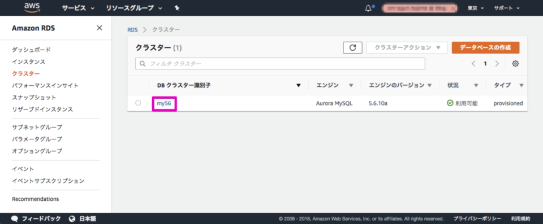Image resolution: width=543 pixels, height=224 pixels.
Task: Go to next page arrow
Action: pyautogui.click(x=497, y=64)
